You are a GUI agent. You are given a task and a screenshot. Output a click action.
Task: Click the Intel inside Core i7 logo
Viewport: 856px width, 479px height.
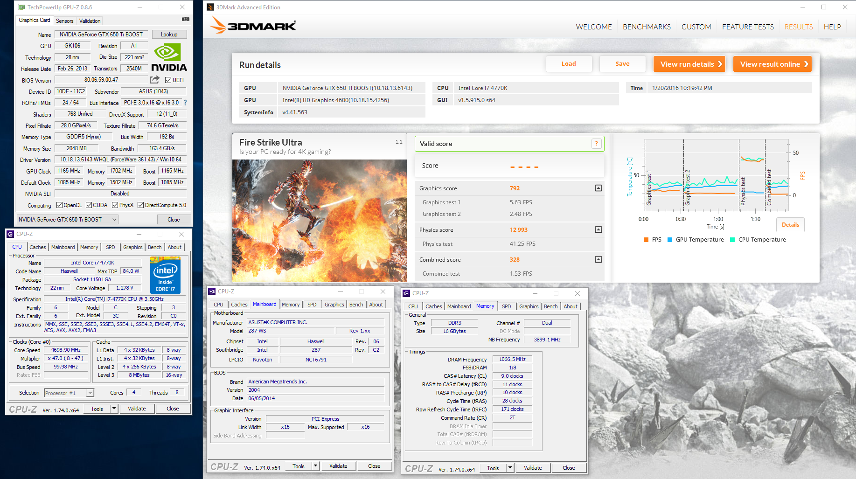click(165, 275)
